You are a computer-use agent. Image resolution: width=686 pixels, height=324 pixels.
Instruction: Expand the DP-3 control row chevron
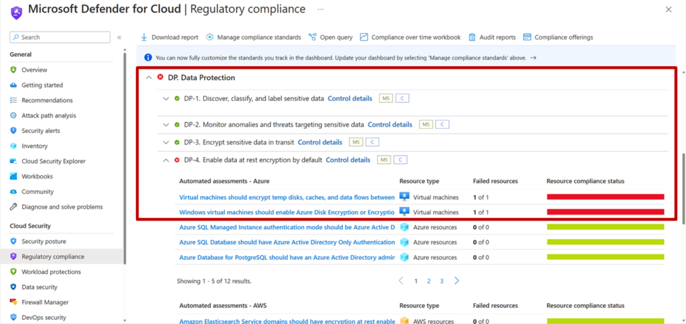165,142
